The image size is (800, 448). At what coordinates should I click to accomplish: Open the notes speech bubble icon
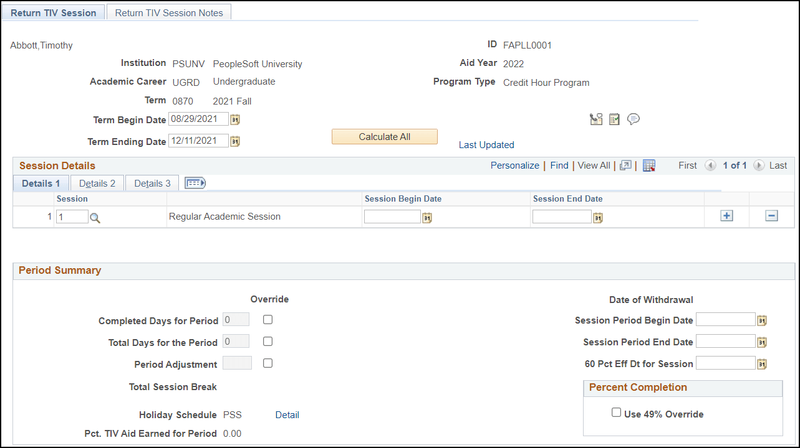click(634, 118)
